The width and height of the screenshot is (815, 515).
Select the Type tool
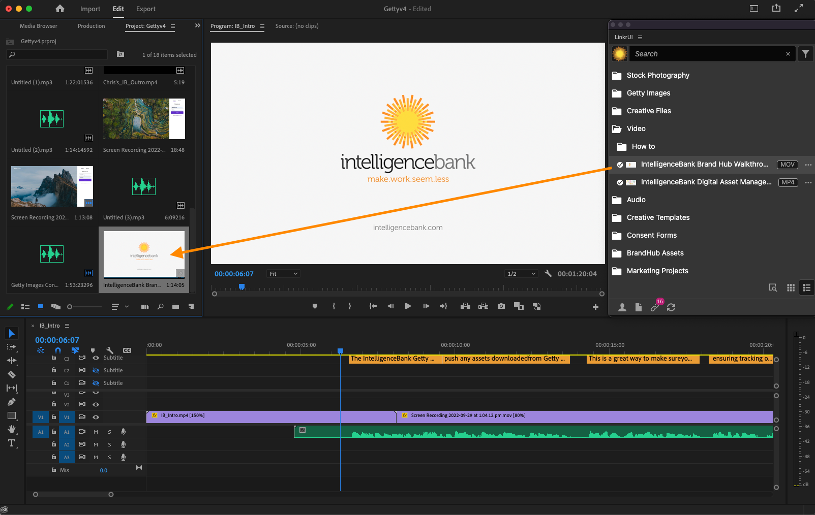pyautogui.click(x=12, y=443)
